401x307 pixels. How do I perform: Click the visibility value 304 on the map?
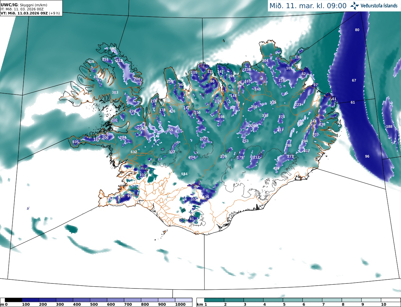pos(265,61)
